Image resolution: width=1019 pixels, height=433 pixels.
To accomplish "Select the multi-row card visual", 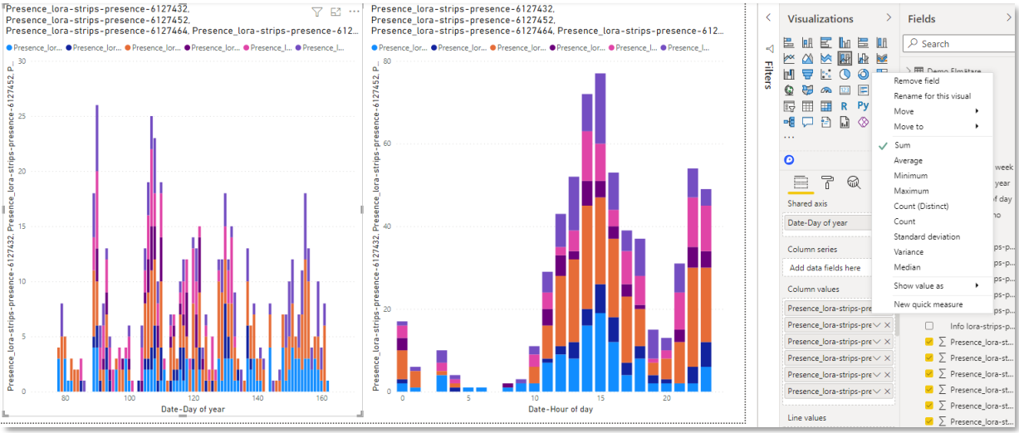I will pos(863,90).
